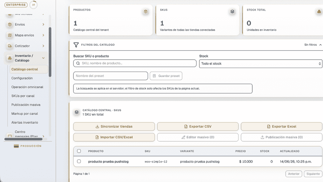Screen dimensions: 323x182
Task: Click the Siguiente pagination button
Action: click(x=313, y=174)
